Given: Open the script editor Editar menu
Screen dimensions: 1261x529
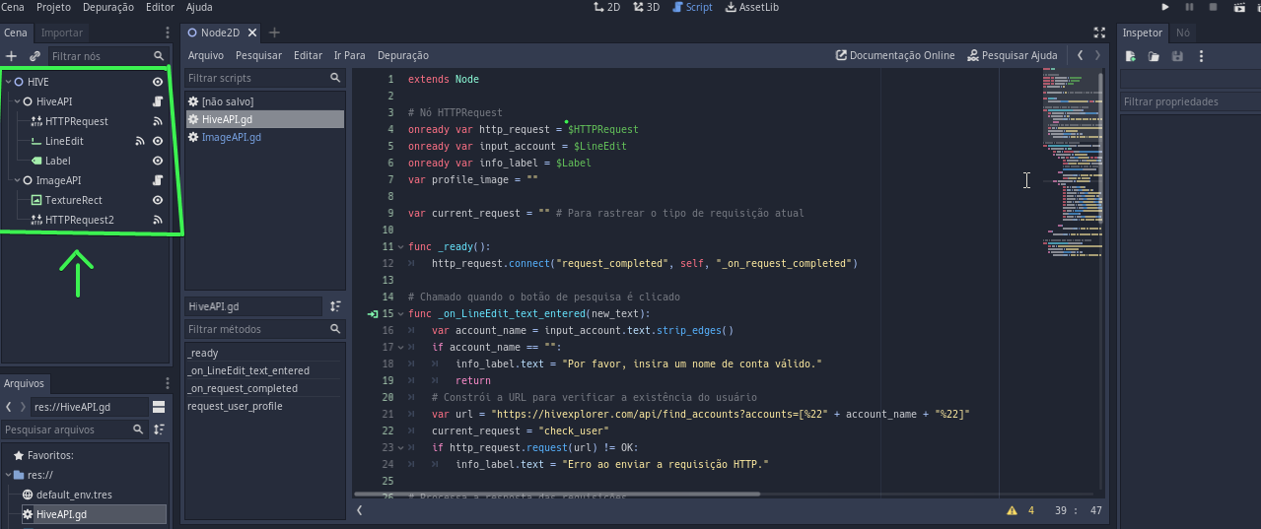Looking at the screenshot, I should (x=308, y=55).
